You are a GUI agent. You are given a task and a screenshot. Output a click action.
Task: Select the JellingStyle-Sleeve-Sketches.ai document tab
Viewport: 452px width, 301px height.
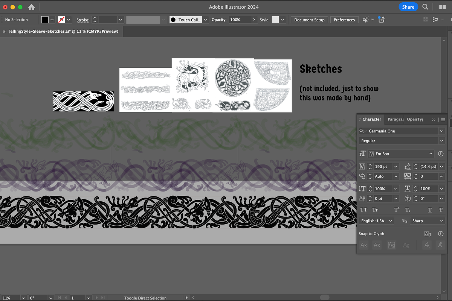(x=63, y=32)
